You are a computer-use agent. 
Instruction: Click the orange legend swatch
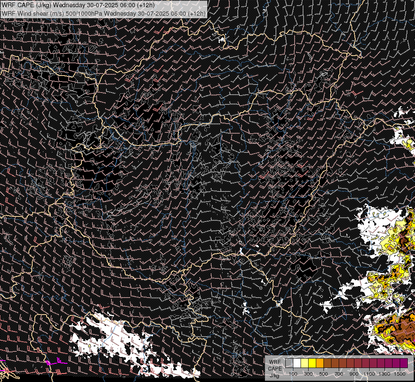pos(320,363)
